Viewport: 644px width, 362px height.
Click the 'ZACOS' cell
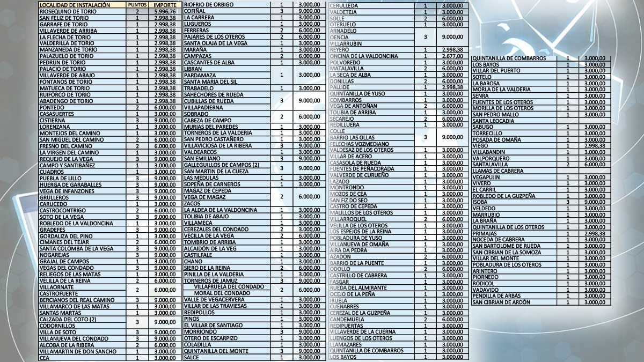[x=193, y=203]
